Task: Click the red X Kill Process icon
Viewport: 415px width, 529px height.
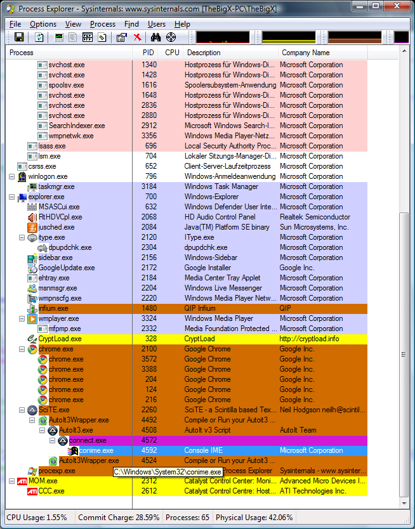Action: (x=138, y=37)
